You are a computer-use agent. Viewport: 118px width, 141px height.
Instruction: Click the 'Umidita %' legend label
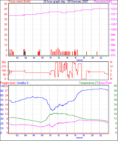(23, 83)
